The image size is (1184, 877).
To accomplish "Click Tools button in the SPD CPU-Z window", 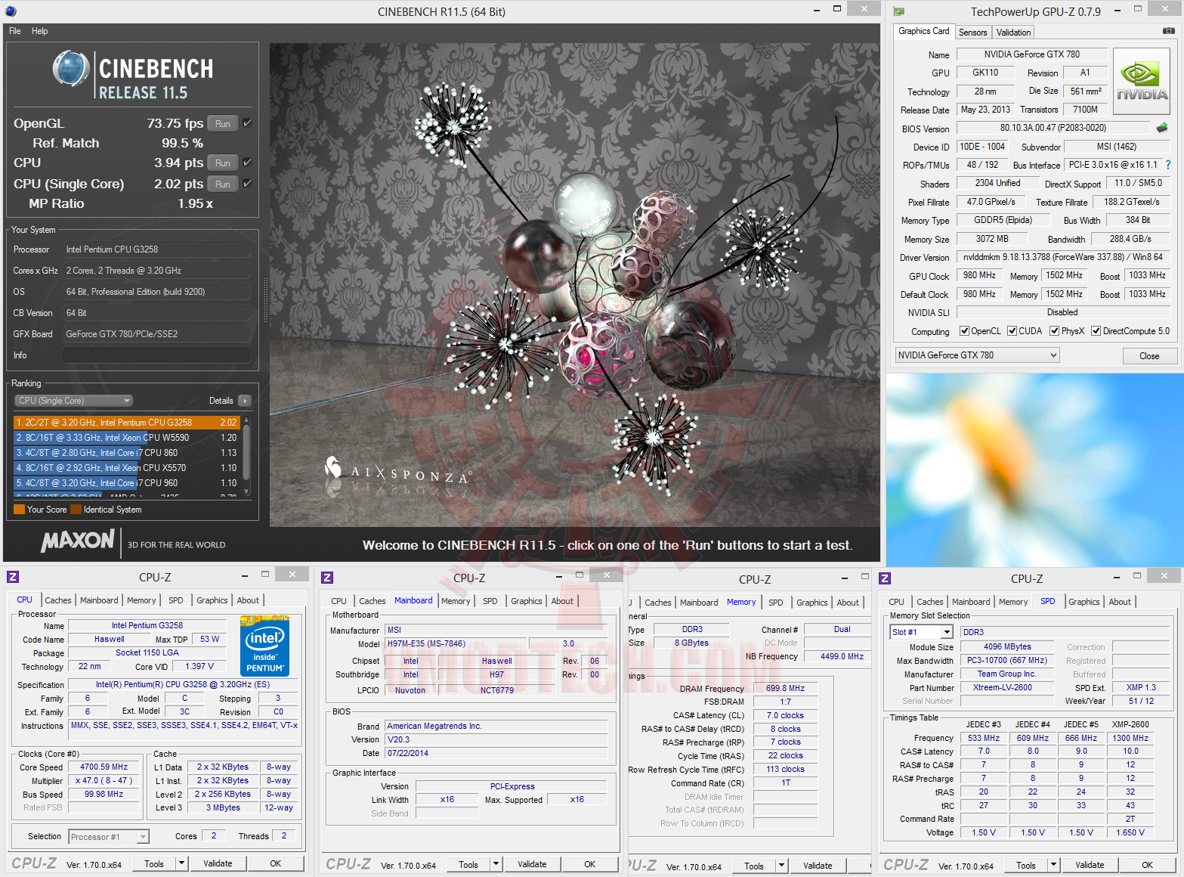I will tap(1026, 865).
